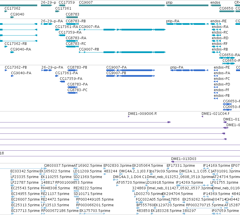Select the CG9007-PB protein label
The image size is (240, 215).
(x=116, y=73)
